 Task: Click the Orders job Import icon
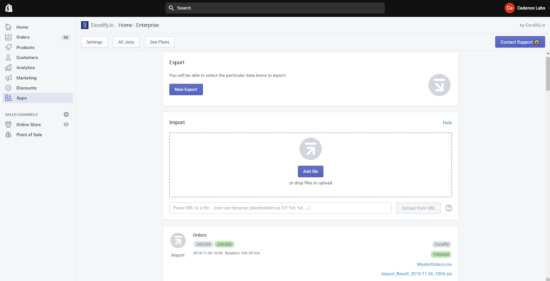coord(178,241)
